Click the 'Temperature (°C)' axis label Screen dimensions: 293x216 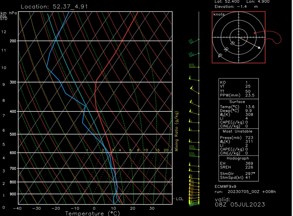92,213
